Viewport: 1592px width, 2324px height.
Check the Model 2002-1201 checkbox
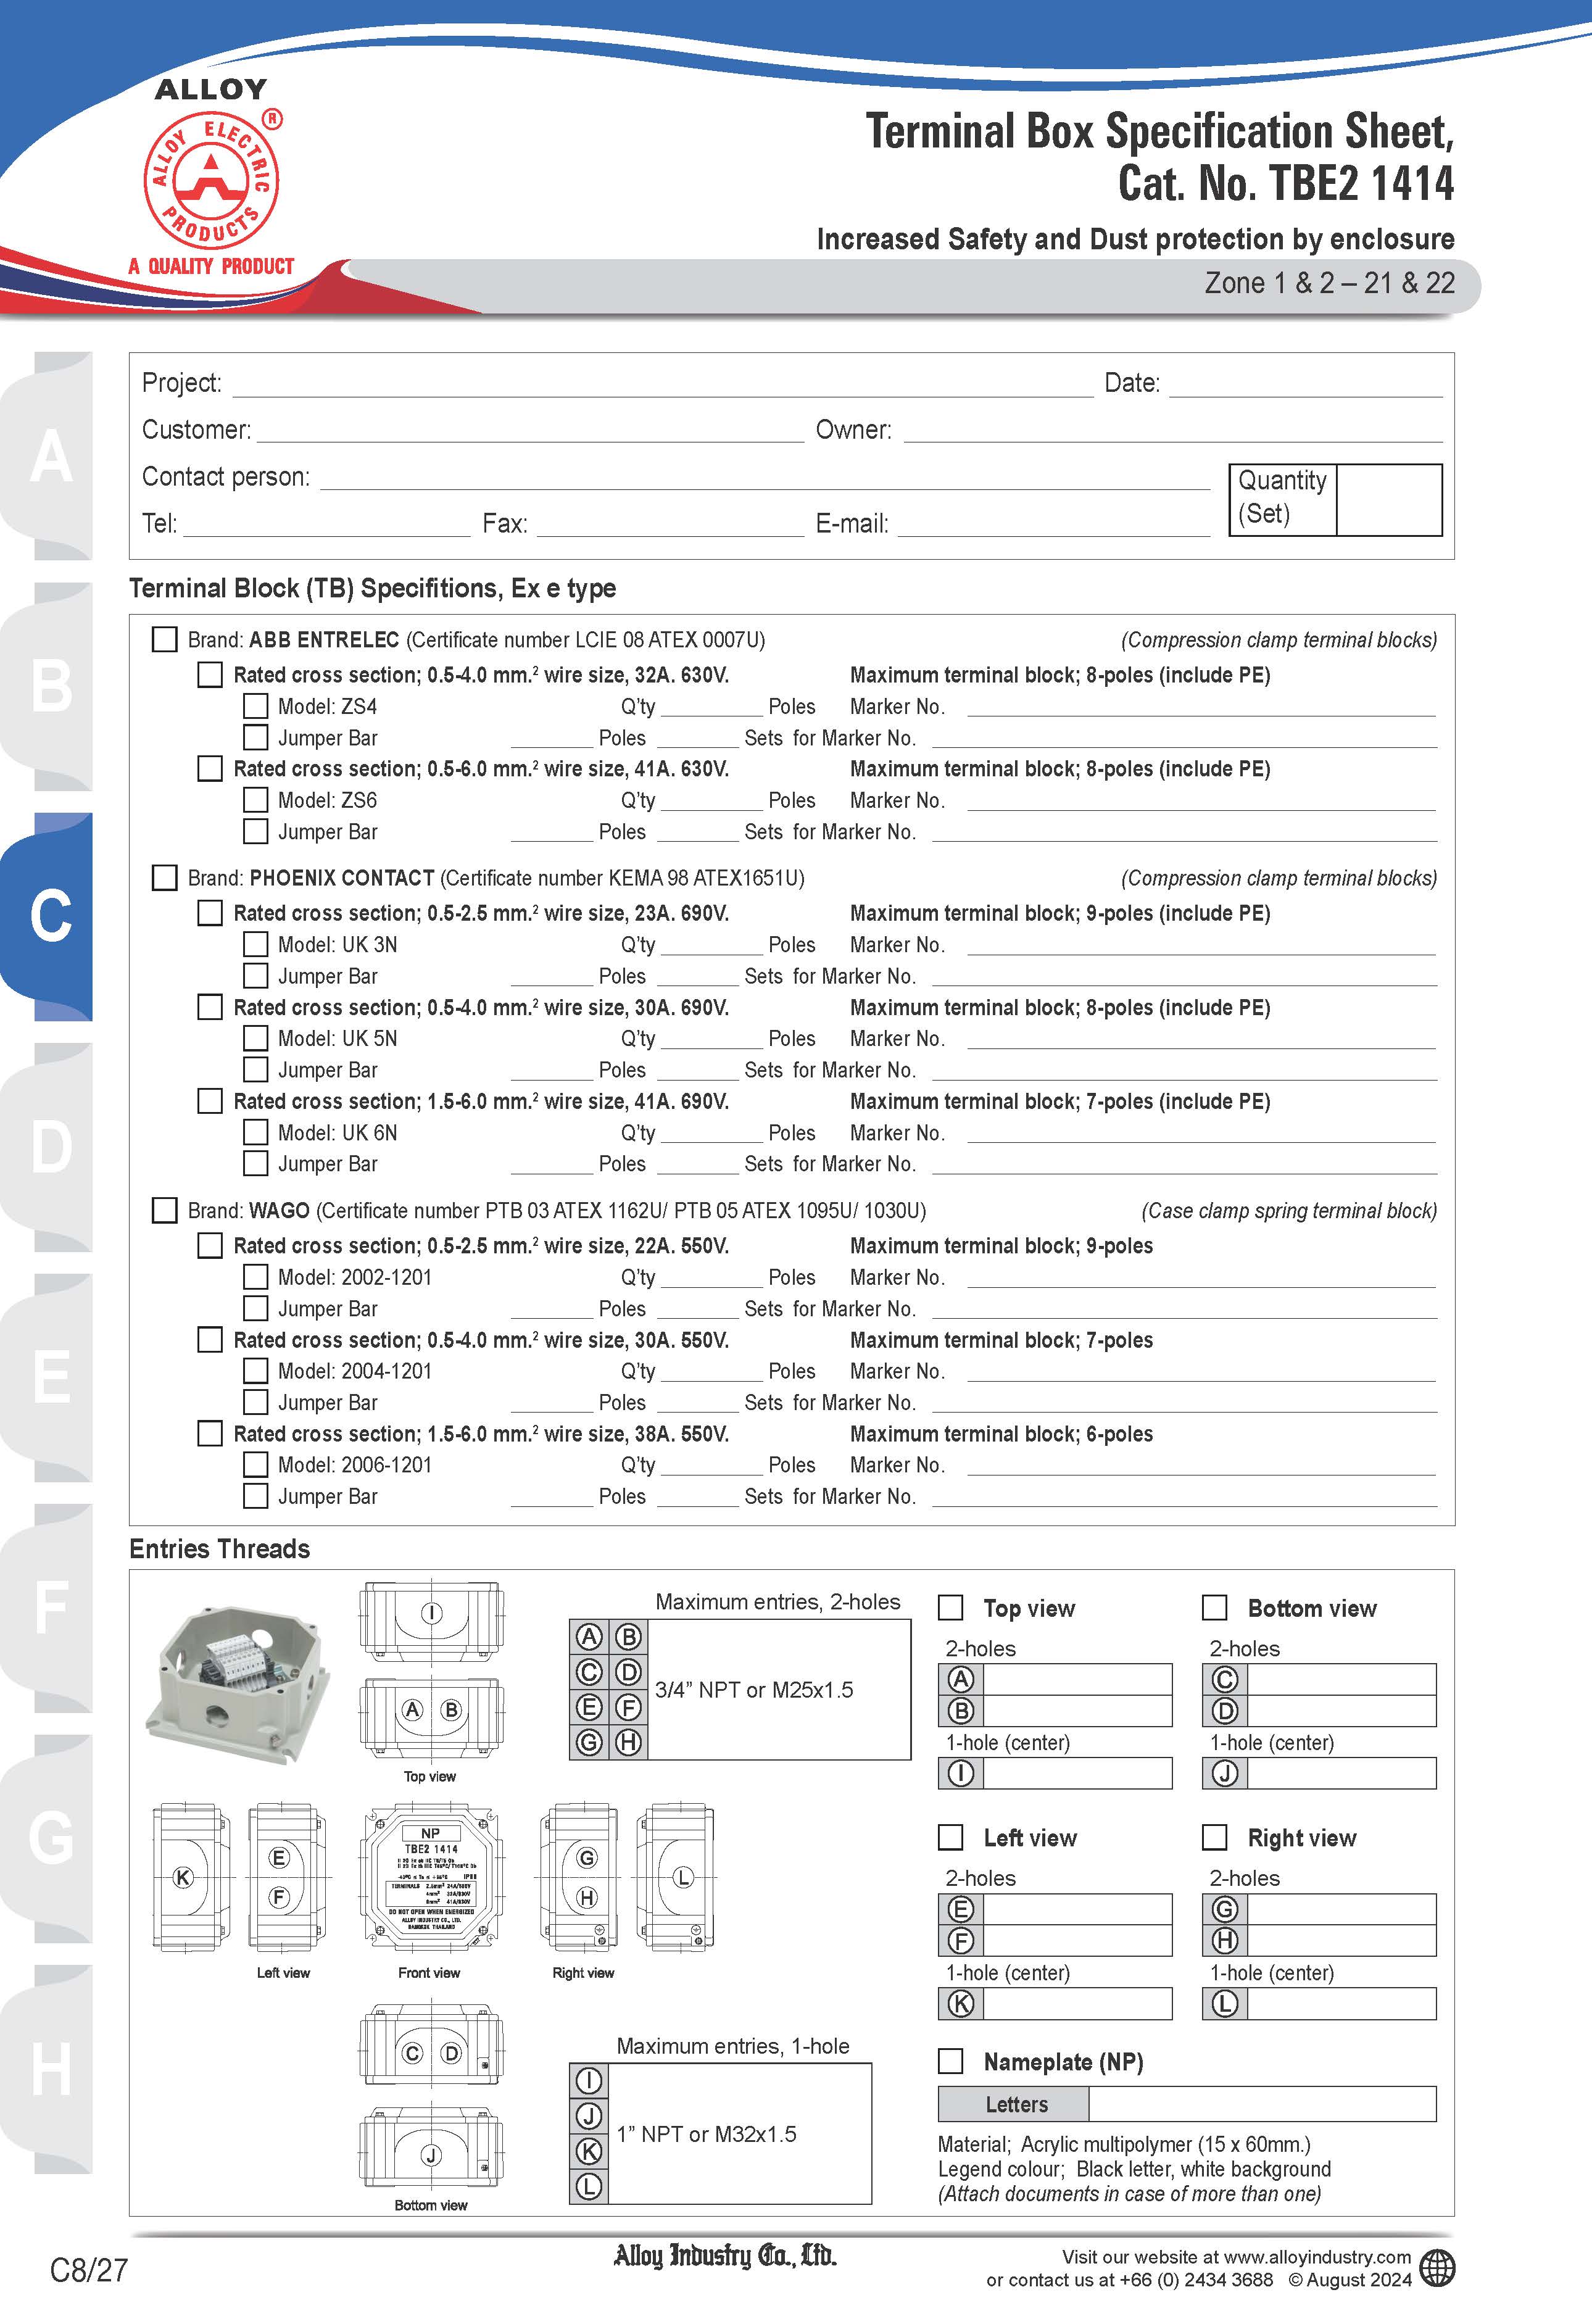tap(256, 1277)
